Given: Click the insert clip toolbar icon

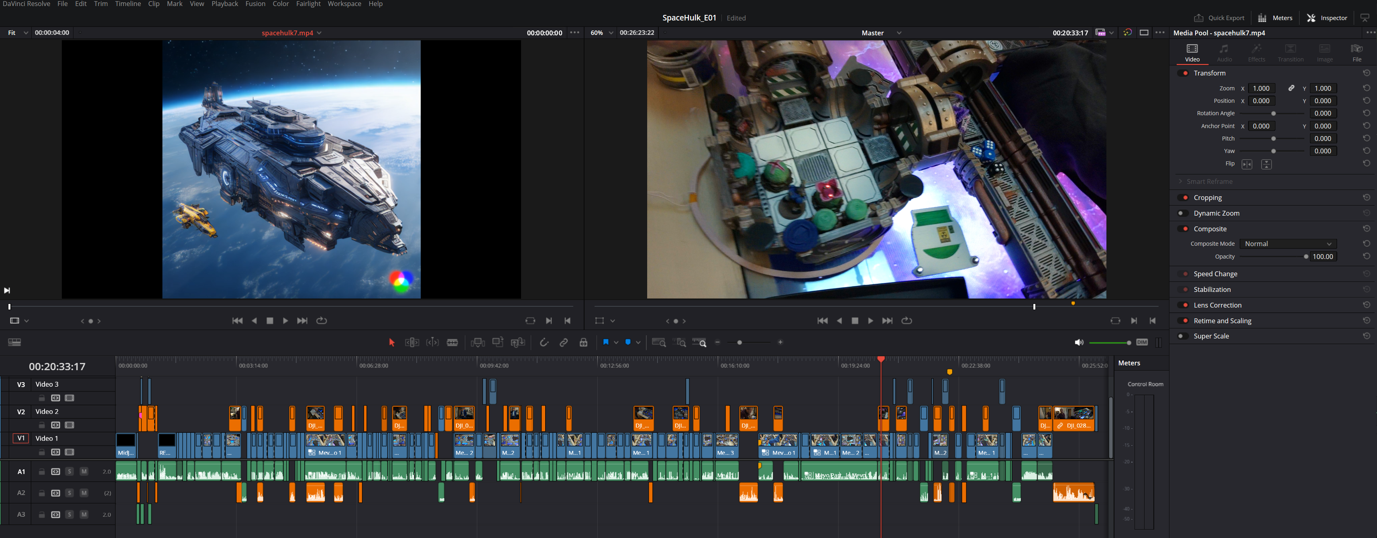Looking at the screenshot, I should (x=477, y=342).
